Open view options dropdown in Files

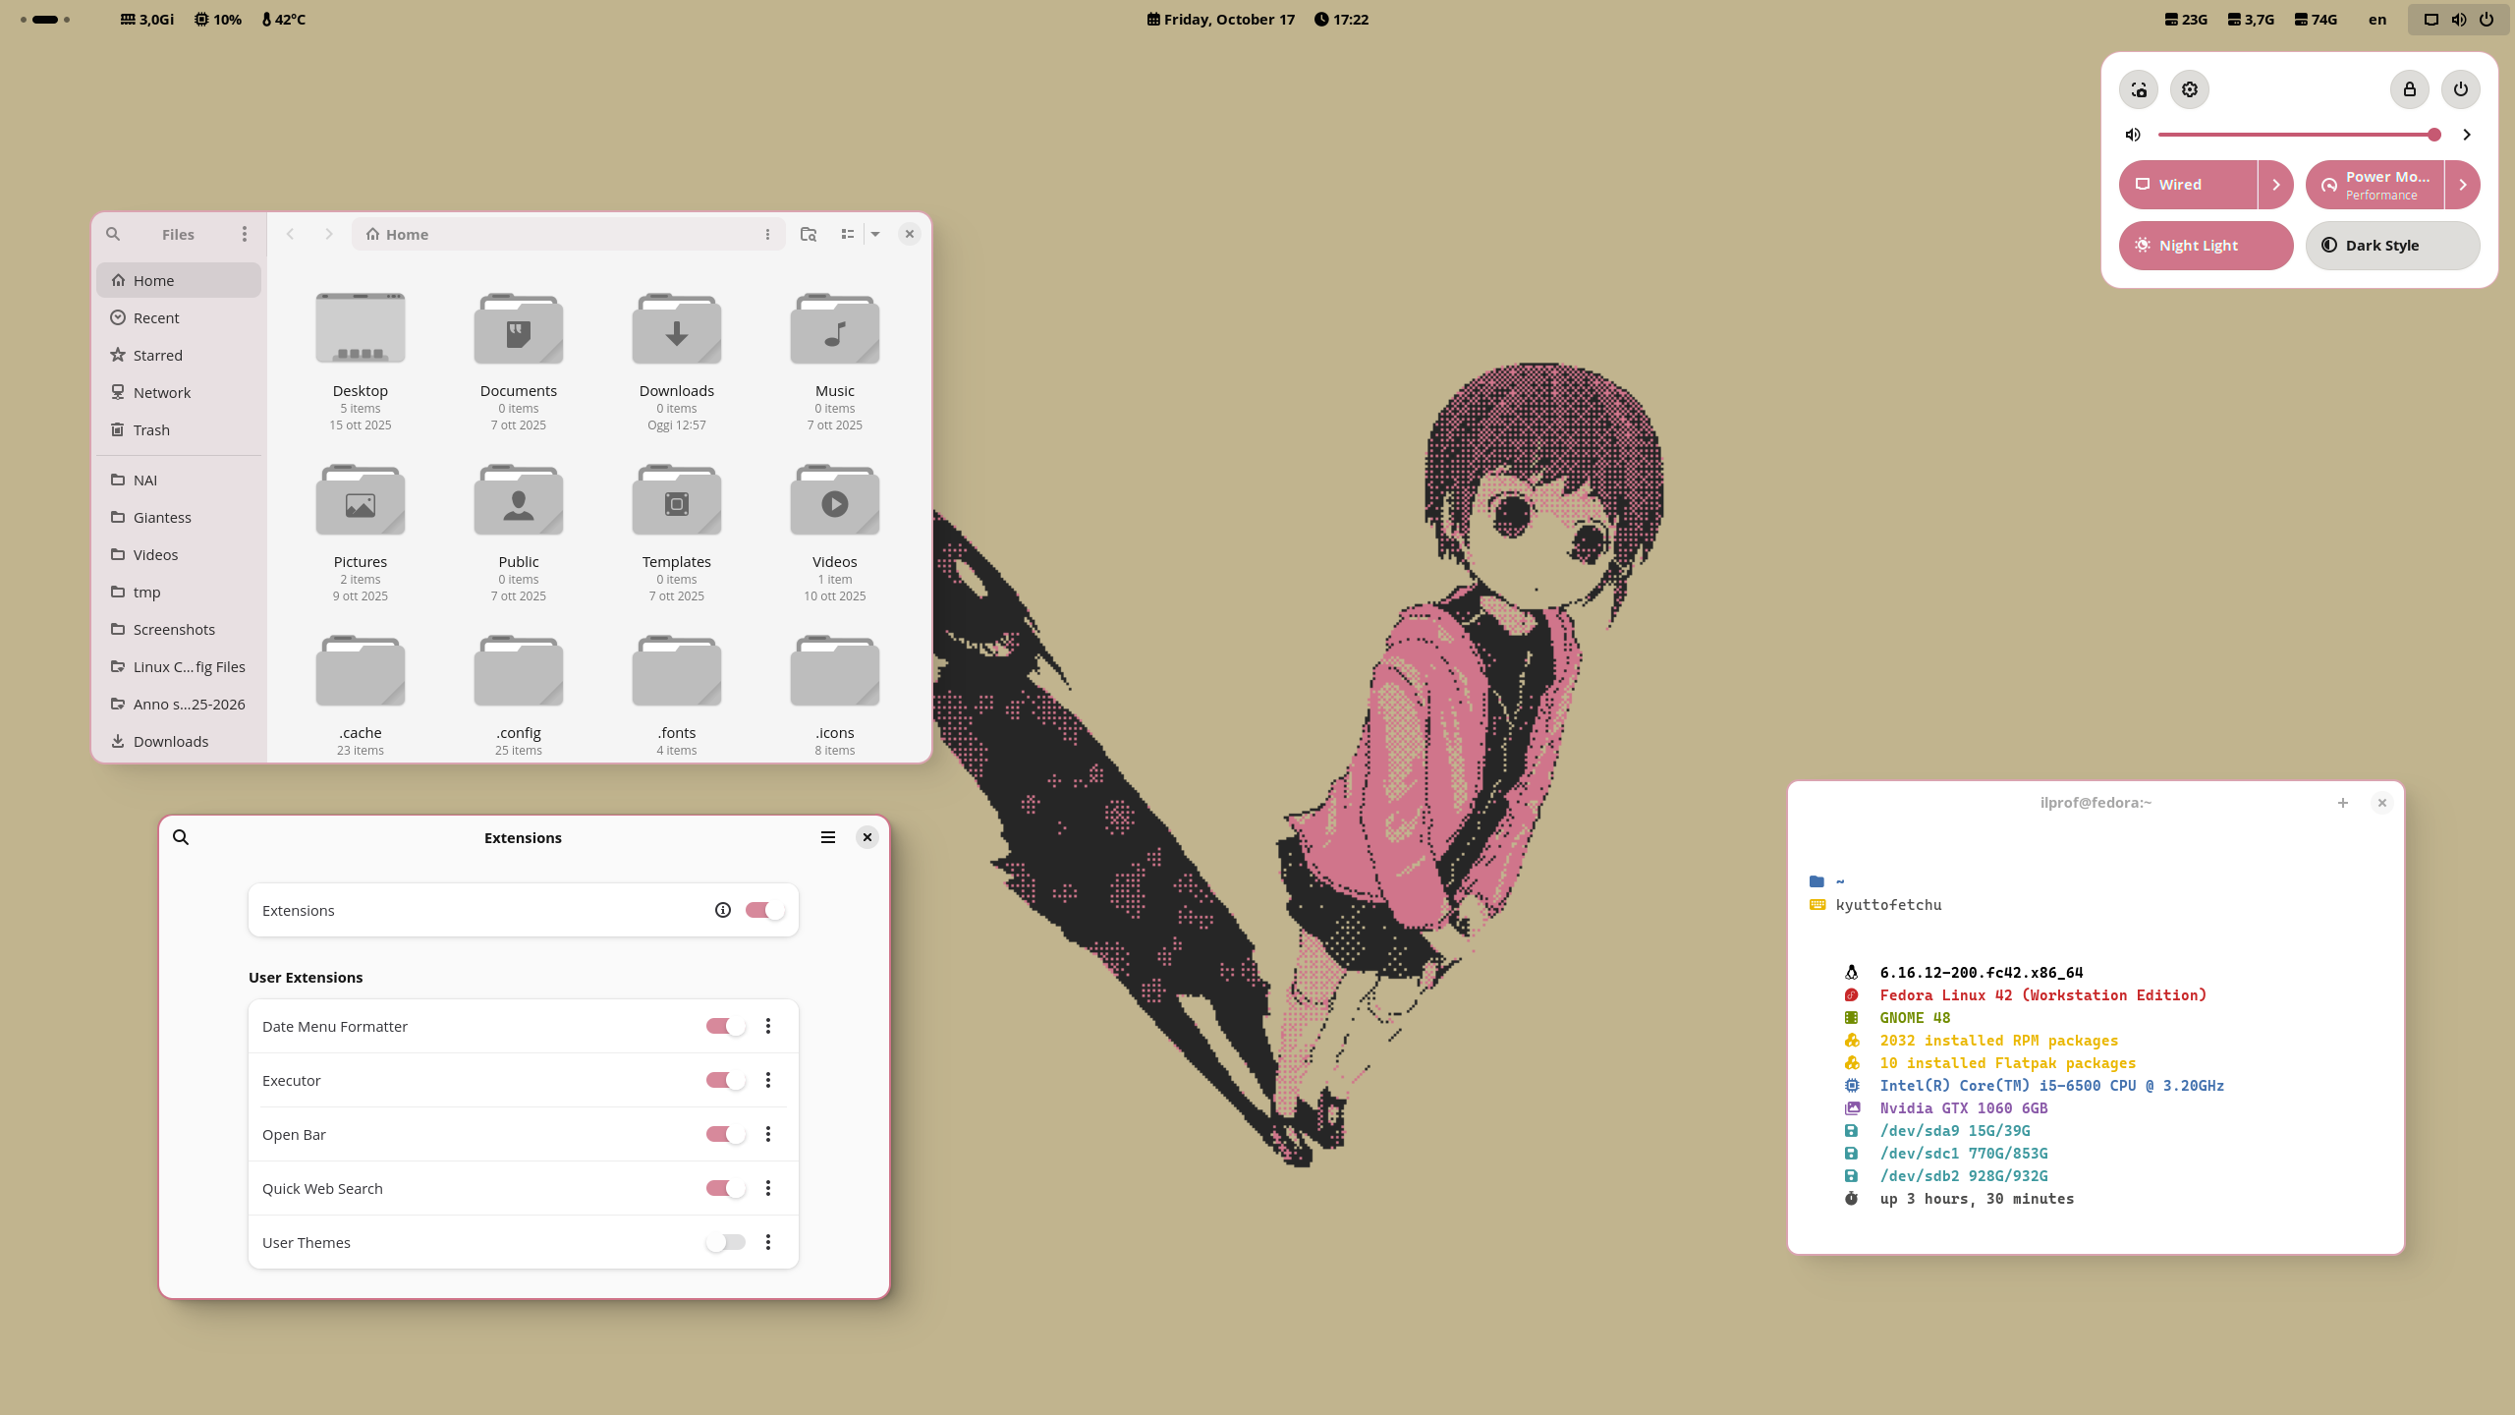[875, 234]
